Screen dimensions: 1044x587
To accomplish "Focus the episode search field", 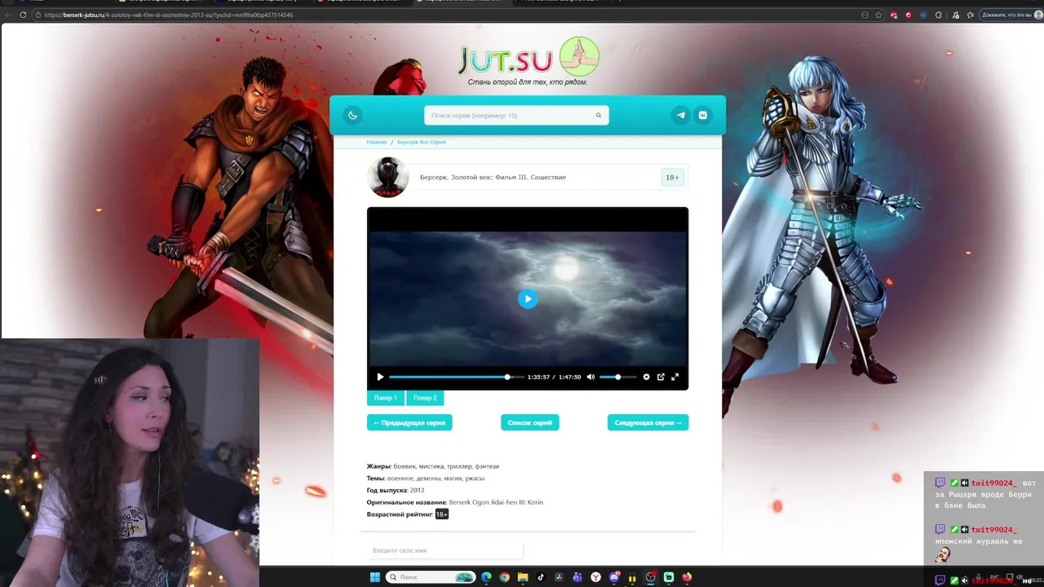I will pos(516,115).
